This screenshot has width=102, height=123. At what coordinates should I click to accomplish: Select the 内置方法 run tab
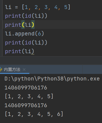click(12, 70)
